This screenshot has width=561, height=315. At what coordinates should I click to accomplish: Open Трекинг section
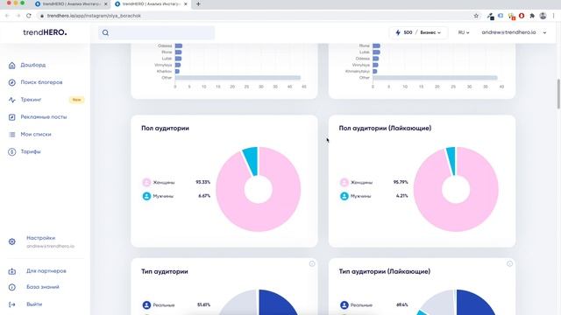(31, 100)
